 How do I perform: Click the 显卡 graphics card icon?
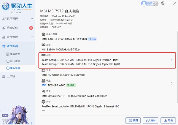pos(43,70)
